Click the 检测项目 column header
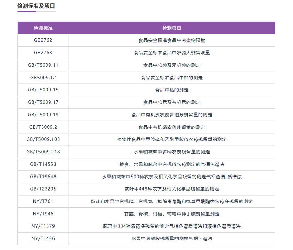Screen dimensions: 293x250 pyautogui.click(x=172, y=28)
